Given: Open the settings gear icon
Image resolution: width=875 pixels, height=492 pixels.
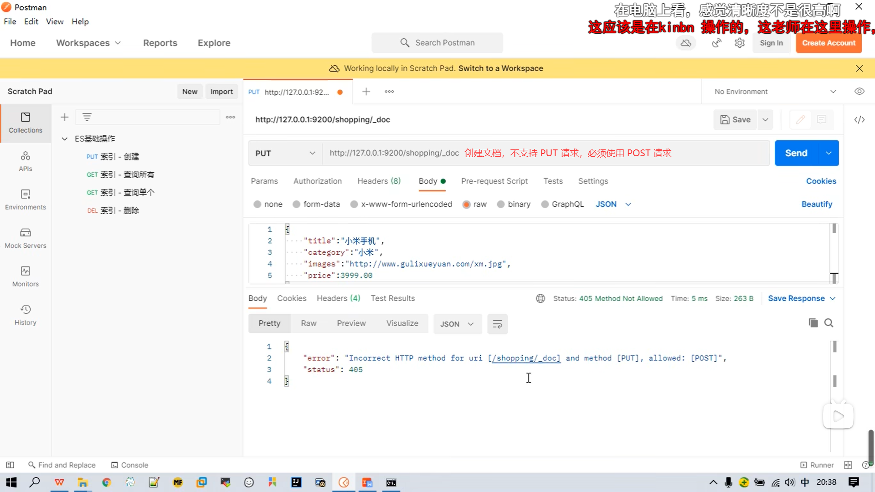Looking at the screenshot, I should tap(740, 43).
